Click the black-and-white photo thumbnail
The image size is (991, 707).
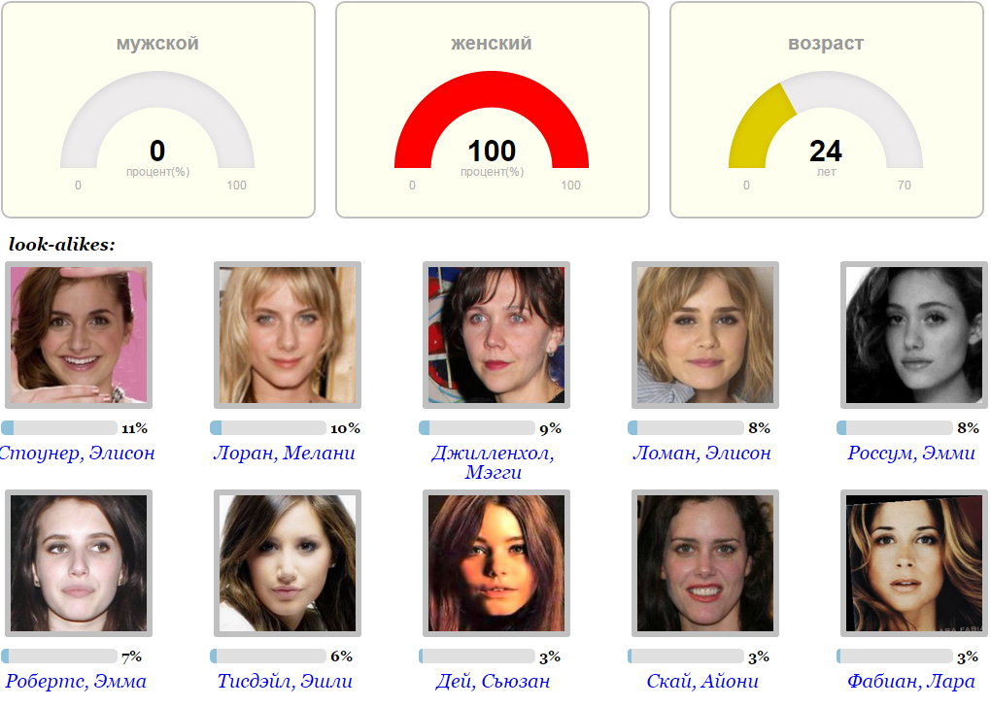pyautogui.click(x=914, y=335)
